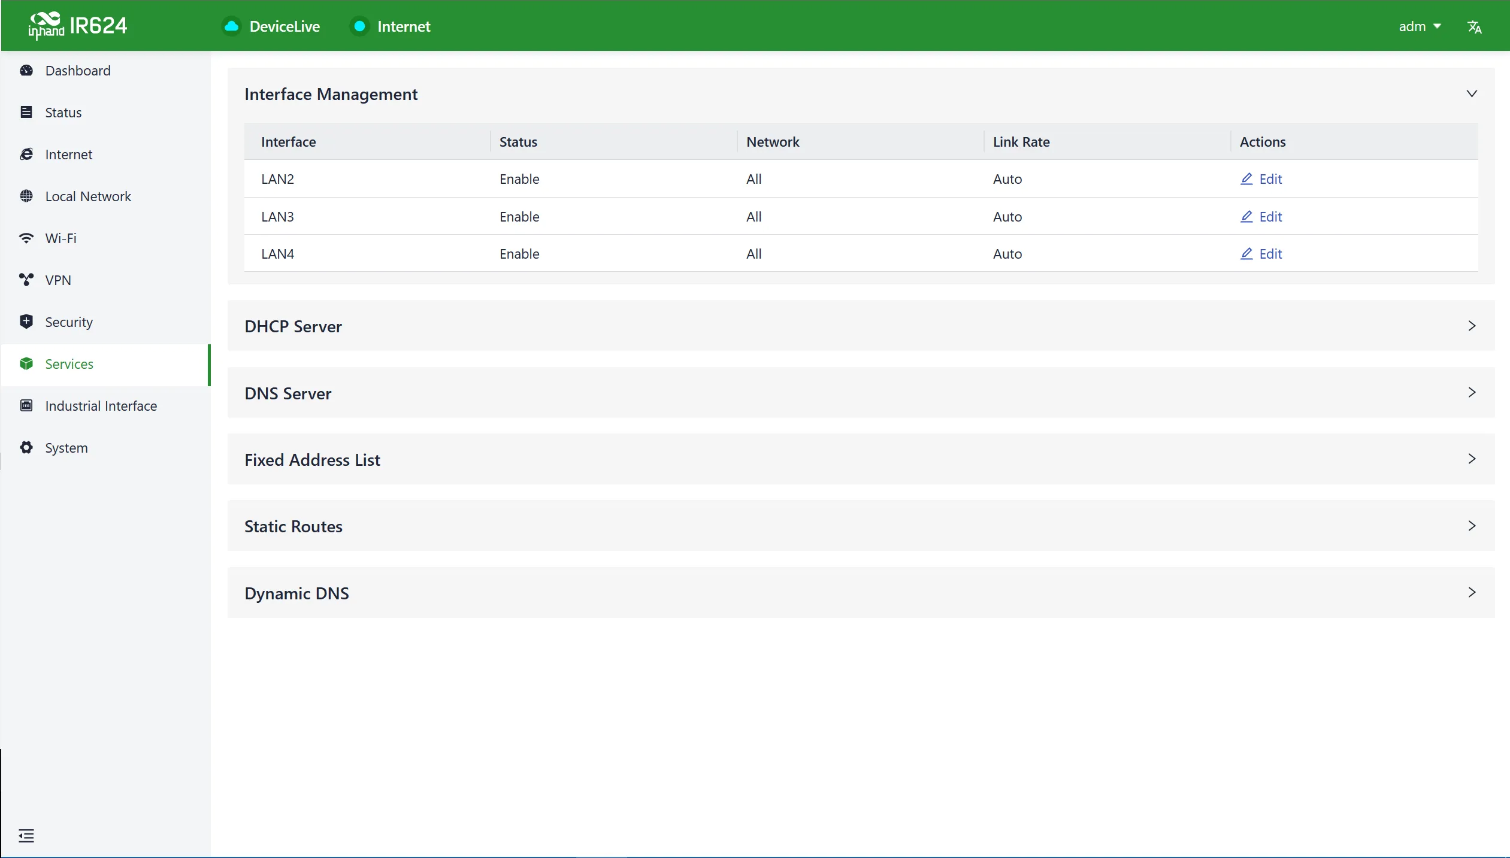Open the adm user dropdown

point(1420,26)
